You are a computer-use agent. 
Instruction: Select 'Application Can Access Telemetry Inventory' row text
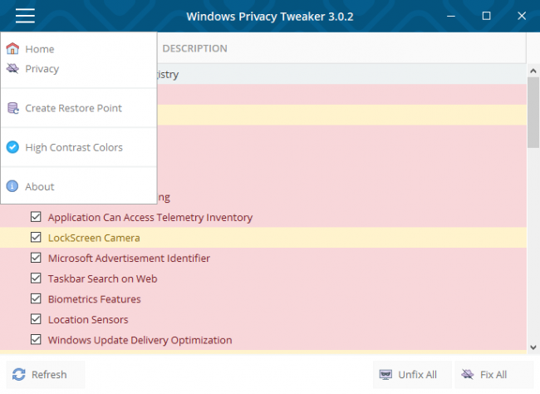(150, 218)
